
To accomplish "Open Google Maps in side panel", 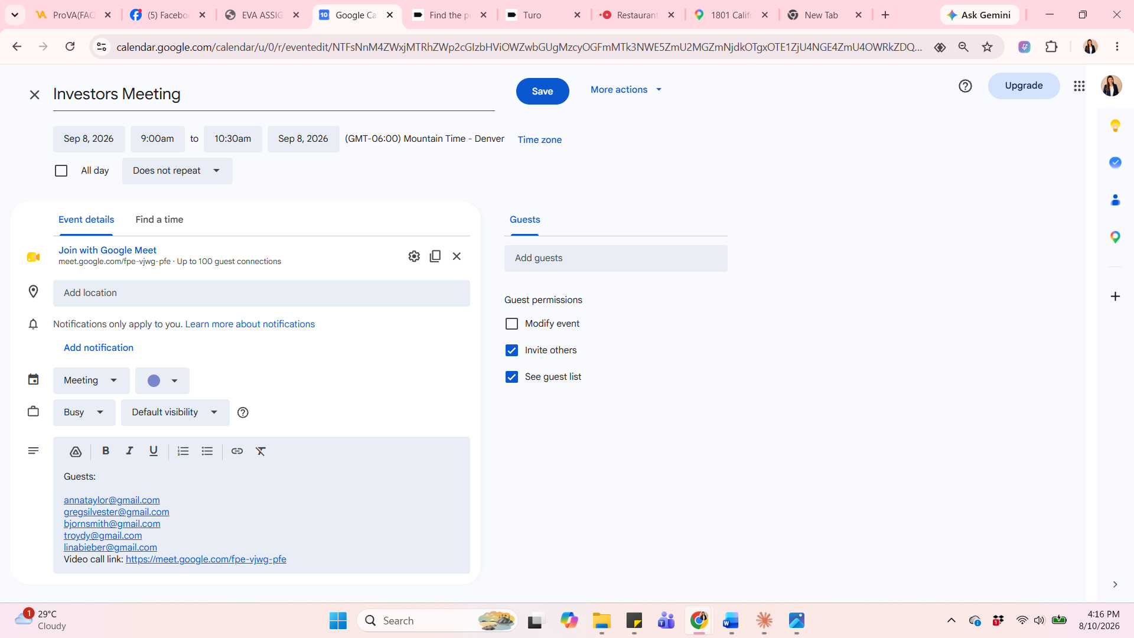I will click(1115, 237).
